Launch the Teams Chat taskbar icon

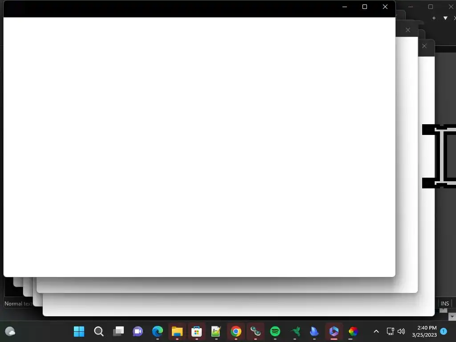click(138, 331)
